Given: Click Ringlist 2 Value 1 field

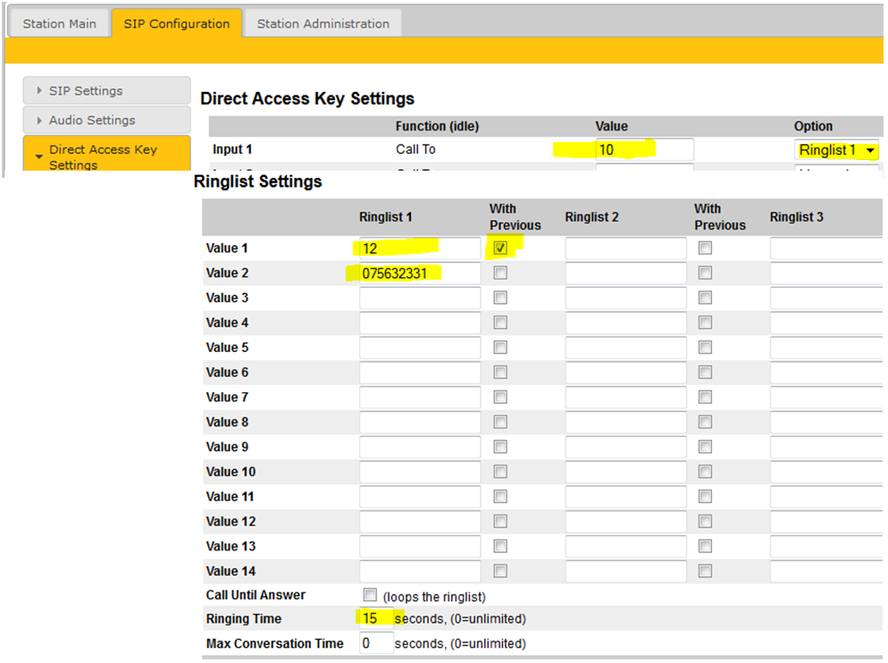Looking at the screenshot, I should coord(624,248).
